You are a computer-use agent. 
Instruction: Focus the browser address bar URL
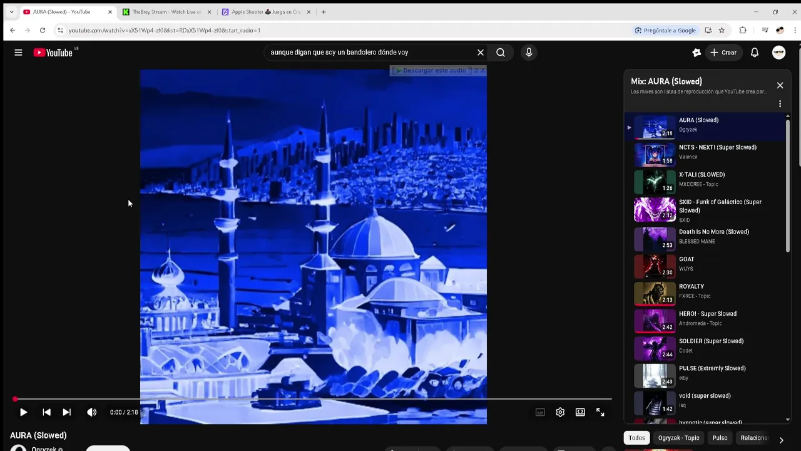pos(165,30)
